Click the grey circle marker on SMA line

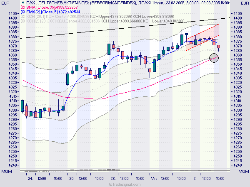(214, 58)
